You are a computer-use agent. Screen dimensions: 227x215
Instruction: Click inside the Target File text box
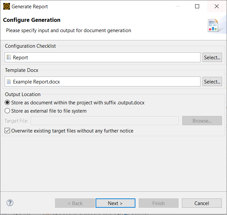(x=105, y=121)
